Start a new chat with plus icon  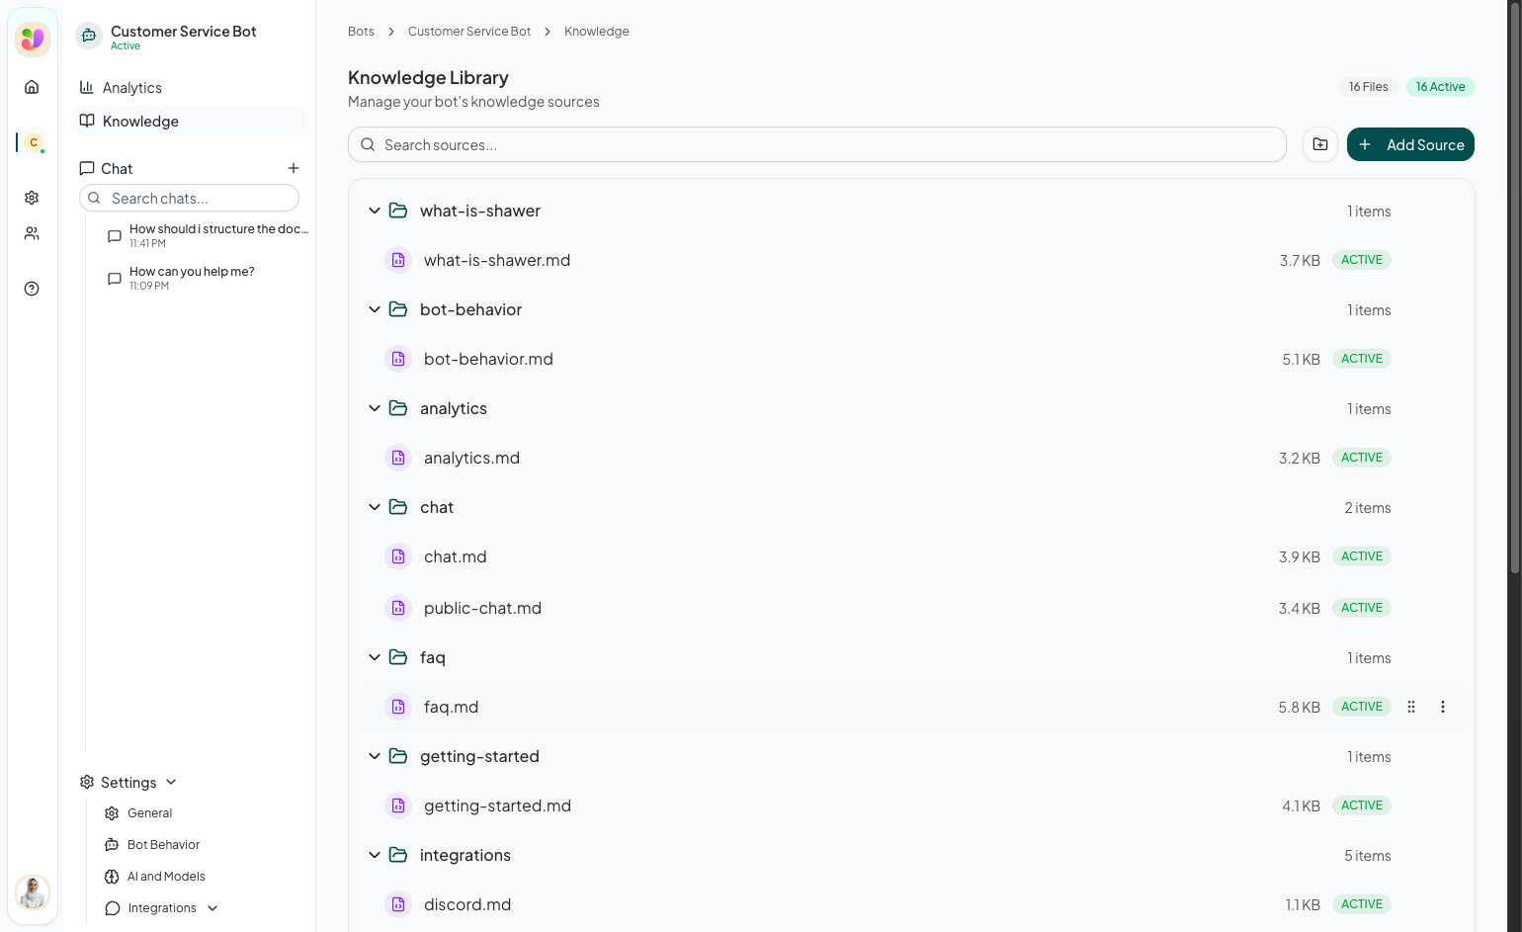(294, 168)
